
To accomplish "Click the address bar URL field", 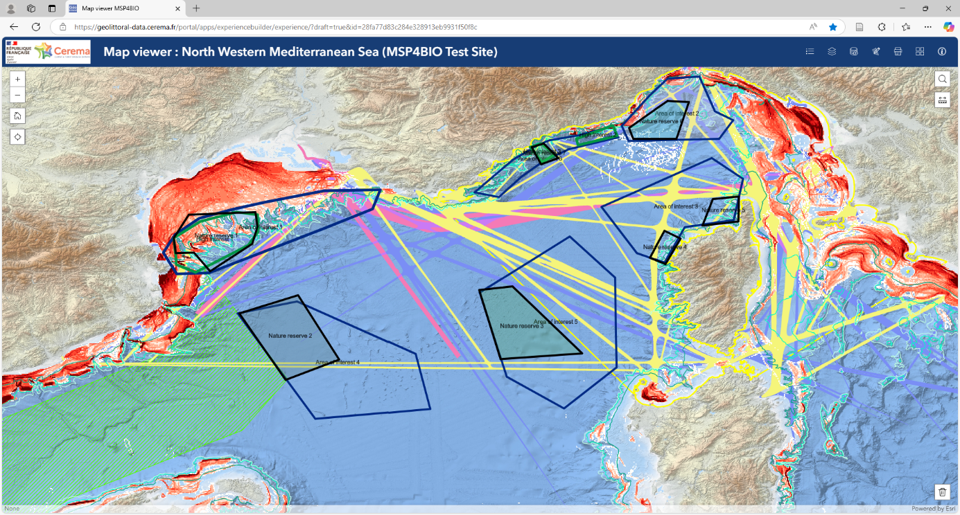I will pyautogui.click(x=430, y=27).
